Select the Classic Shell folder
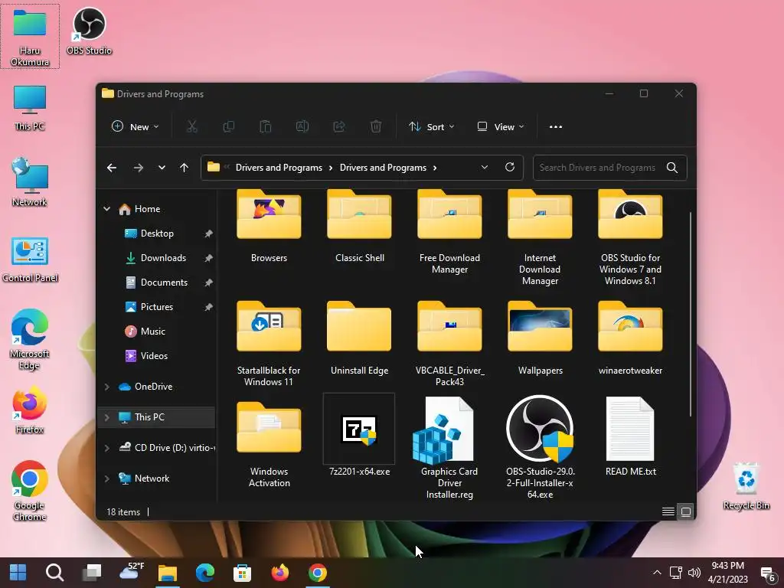This screenshot has width=784, height=588. [360, 227]
